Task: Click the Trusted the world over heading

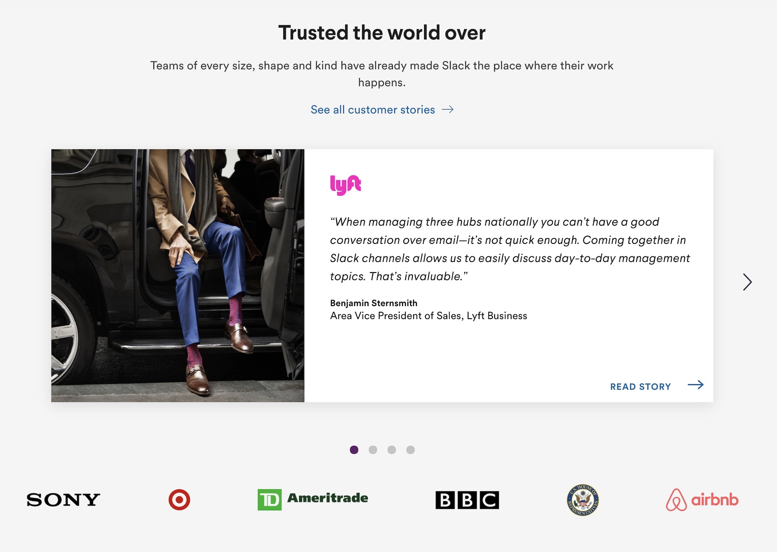Action: coord(382,33)
